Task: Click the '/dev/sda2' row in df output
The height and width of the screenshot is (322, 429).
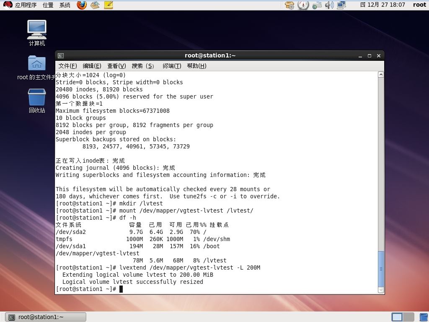Action: (x=131, y=232)
